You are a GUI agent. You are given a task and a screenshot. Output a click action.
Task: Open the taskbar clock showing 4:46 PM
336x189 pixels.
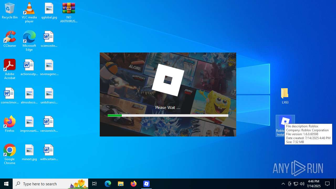(314, 184)
